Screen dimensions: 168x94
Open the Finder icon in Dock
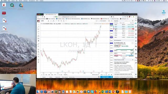38,92
